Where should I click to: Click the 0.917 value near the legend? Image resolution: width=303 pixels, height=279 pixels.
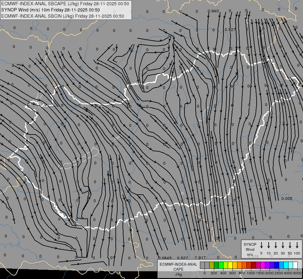(200, 258)
